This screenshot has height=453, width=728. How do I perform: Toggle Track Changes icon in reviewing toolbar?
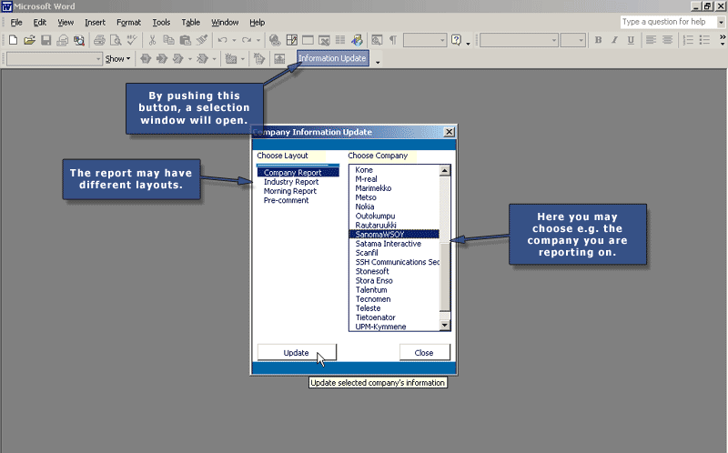coord(258,59)
